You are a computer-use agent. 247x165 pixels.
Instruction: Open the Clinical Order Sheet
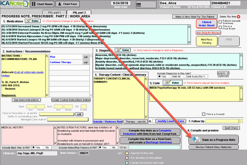pos(207,24)
